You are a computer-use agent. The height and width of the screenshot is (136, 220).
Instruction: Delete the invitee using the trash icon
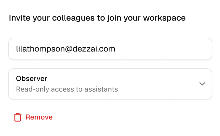coord(18,117)
